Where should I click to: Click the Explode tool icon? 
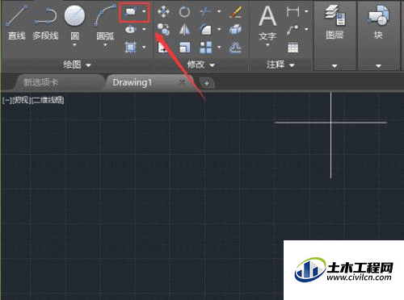[x=235, y=30]
